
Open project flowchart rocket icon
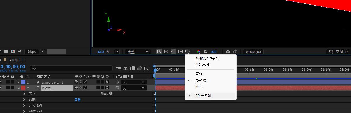click(x=20, y=52)
